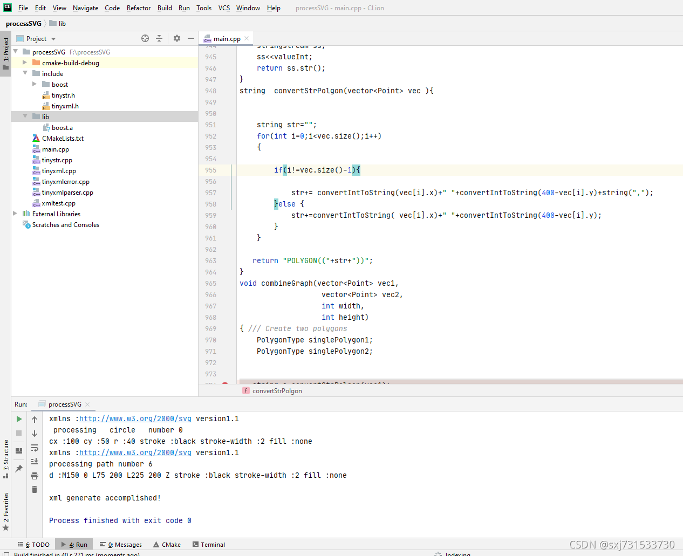
Task: Clear the run console with trash icon
Action: [x=34, y=489]
